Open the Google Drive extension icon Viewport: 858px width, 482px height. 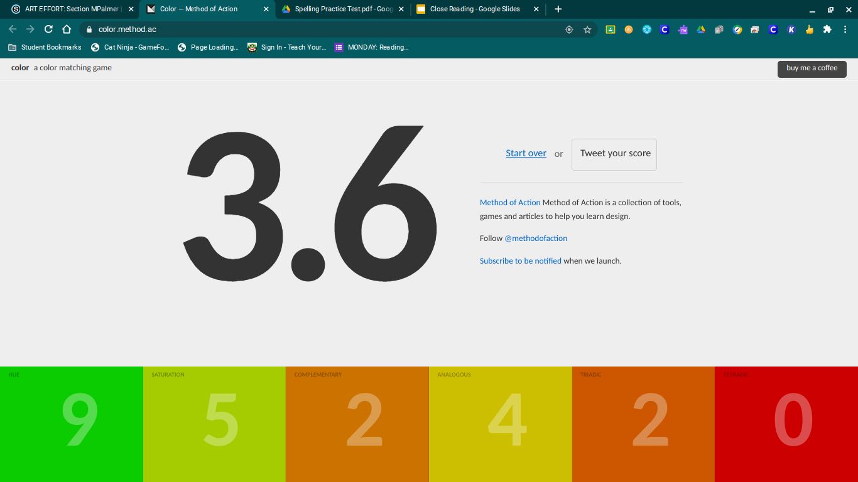pyautogui.click(x=701, y=29)
